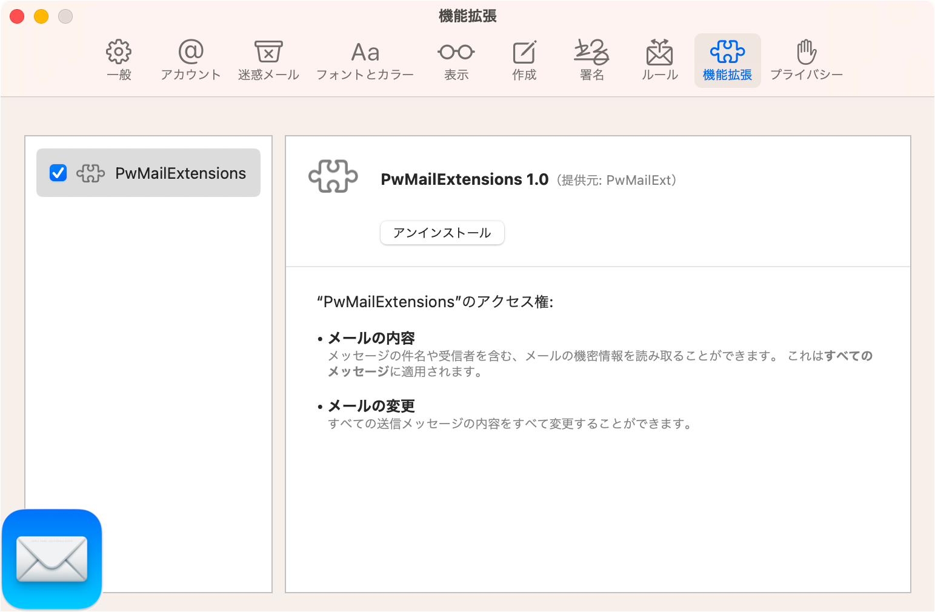935x612 pixels.
Task: Click the large puzzle icon in the detail pane
Action: [x=333, y=178]
